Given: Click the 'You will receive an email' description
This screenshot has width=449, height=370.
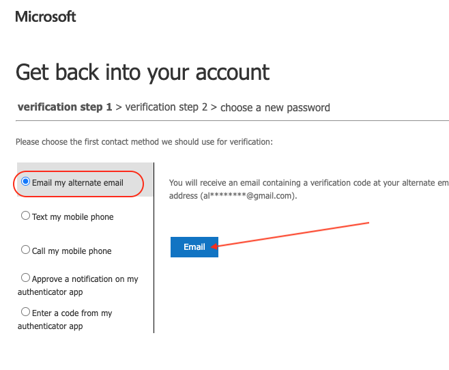Looking at the screenshot, I should point(308,189).
